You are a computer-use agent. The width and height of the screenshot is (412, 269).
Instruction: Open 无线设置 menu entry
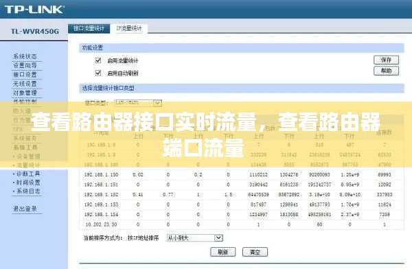pyautogui.click(x=25, y=84)
